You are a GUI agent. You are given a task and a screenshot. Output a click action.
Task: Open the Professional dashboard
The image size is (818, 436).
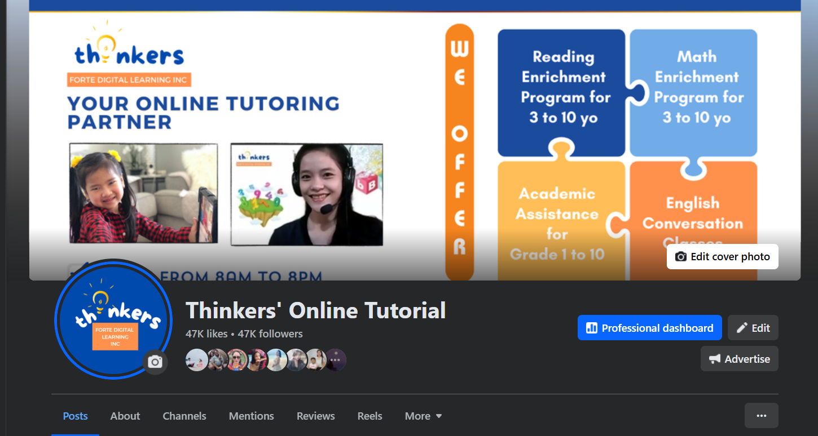coord(649,328)
